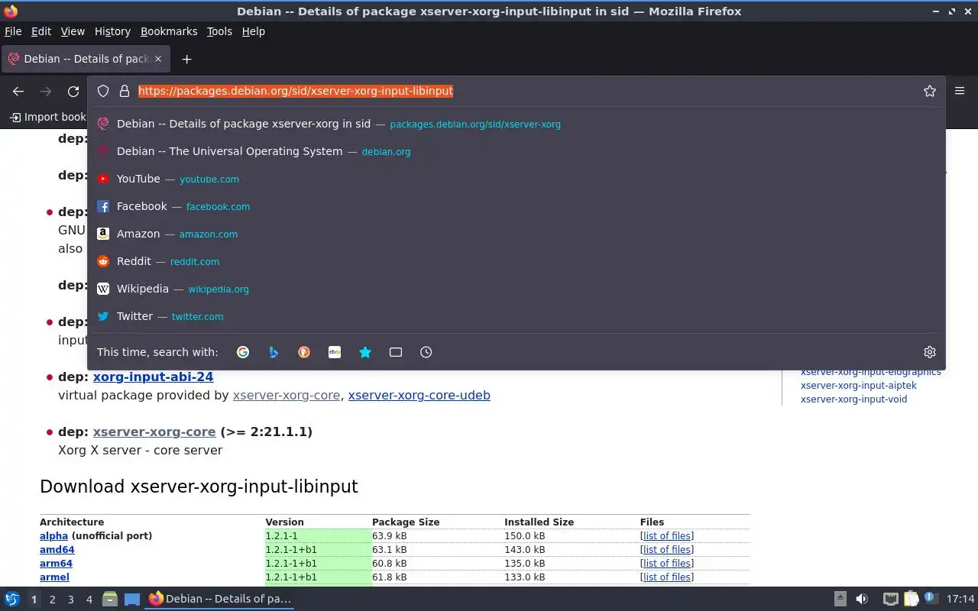Open the Help menu
978x611 pixels.
point(253,31)
